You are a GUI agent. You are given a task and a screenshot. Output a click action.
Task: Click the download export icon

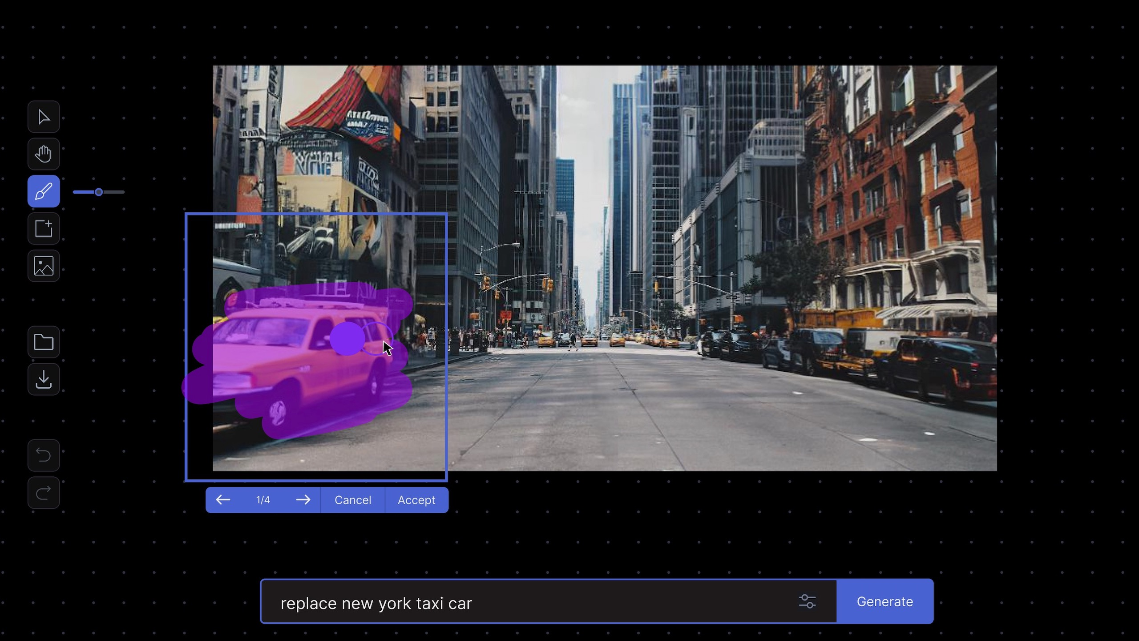[43, 379]
